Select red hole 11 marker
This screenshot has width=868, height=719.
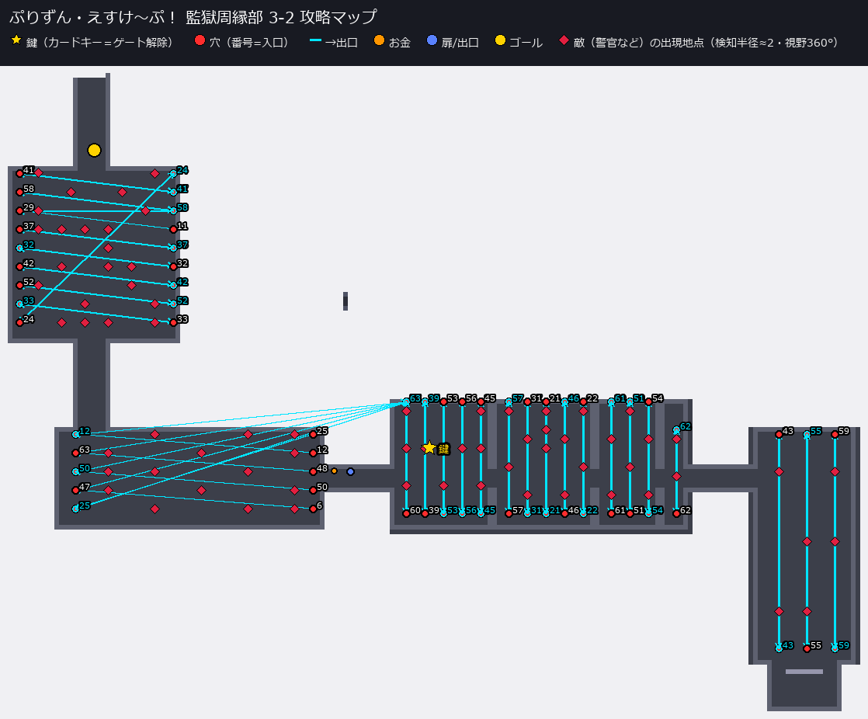coord(173,229)
